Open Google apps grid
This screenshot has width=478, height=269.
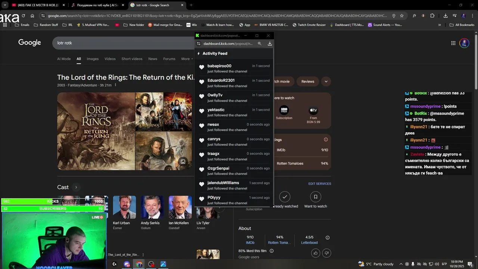point(453,43)
